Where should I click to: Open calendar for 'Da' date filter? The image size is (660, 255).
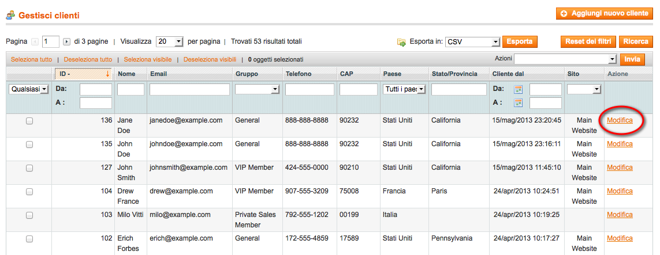(x=519, y=90)
